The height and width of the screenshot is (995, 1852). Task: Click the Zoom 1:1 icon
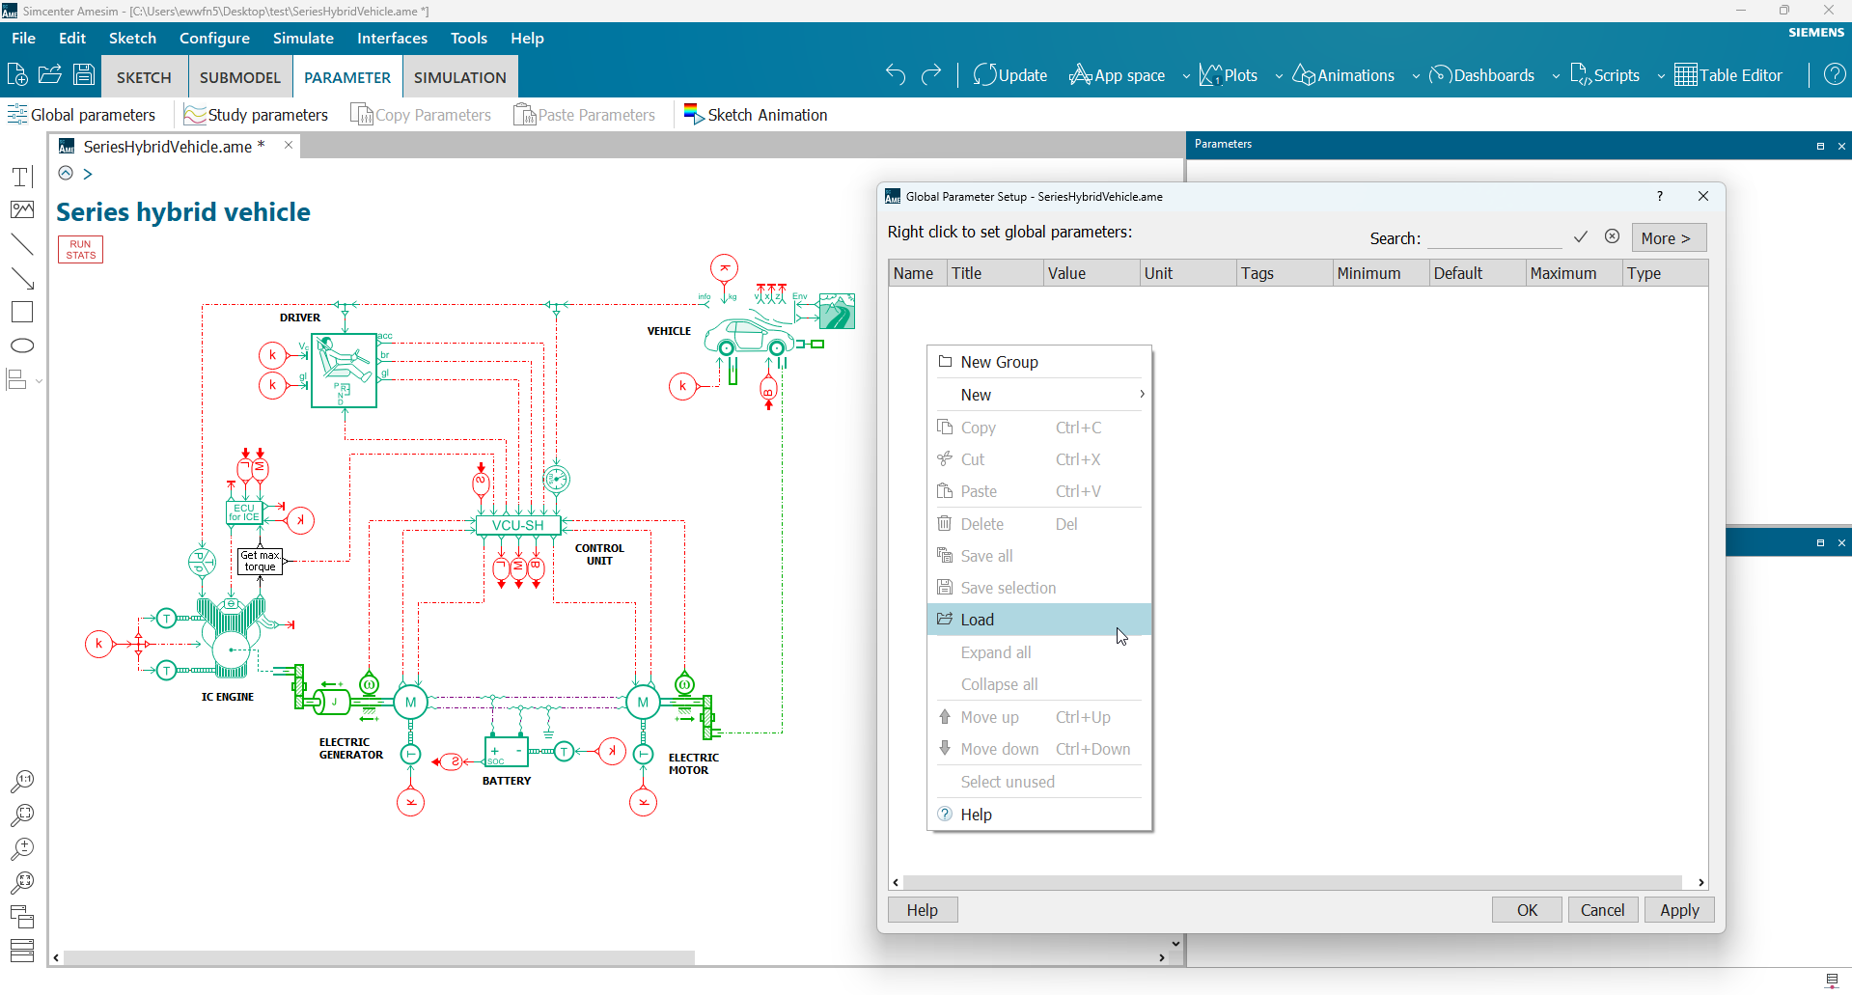21,781
